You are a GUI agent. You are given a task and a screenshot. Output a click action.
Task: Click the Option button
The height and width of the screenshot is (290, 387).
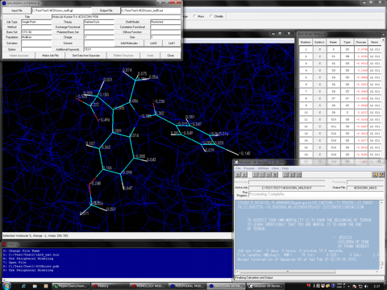(x=12, y=49)
